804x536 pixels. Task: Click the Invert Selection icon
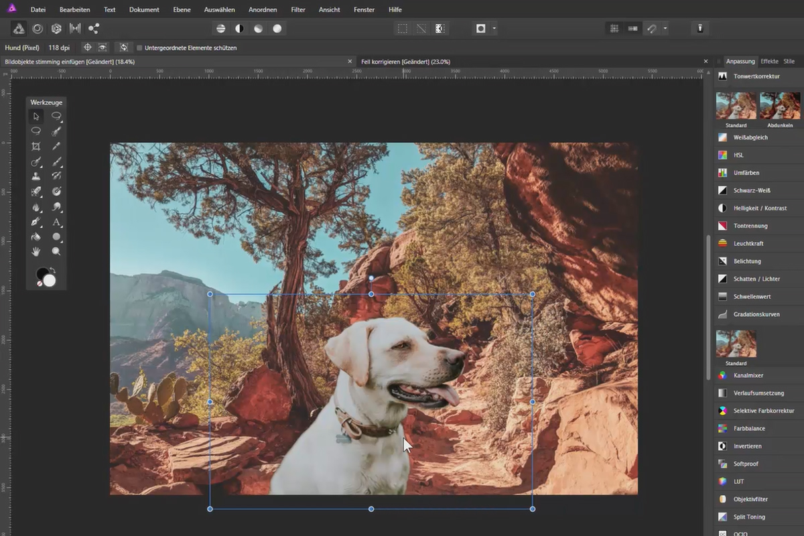(440, 29)
